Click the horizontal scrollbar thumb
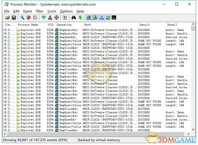 click(x=96, y=134)
